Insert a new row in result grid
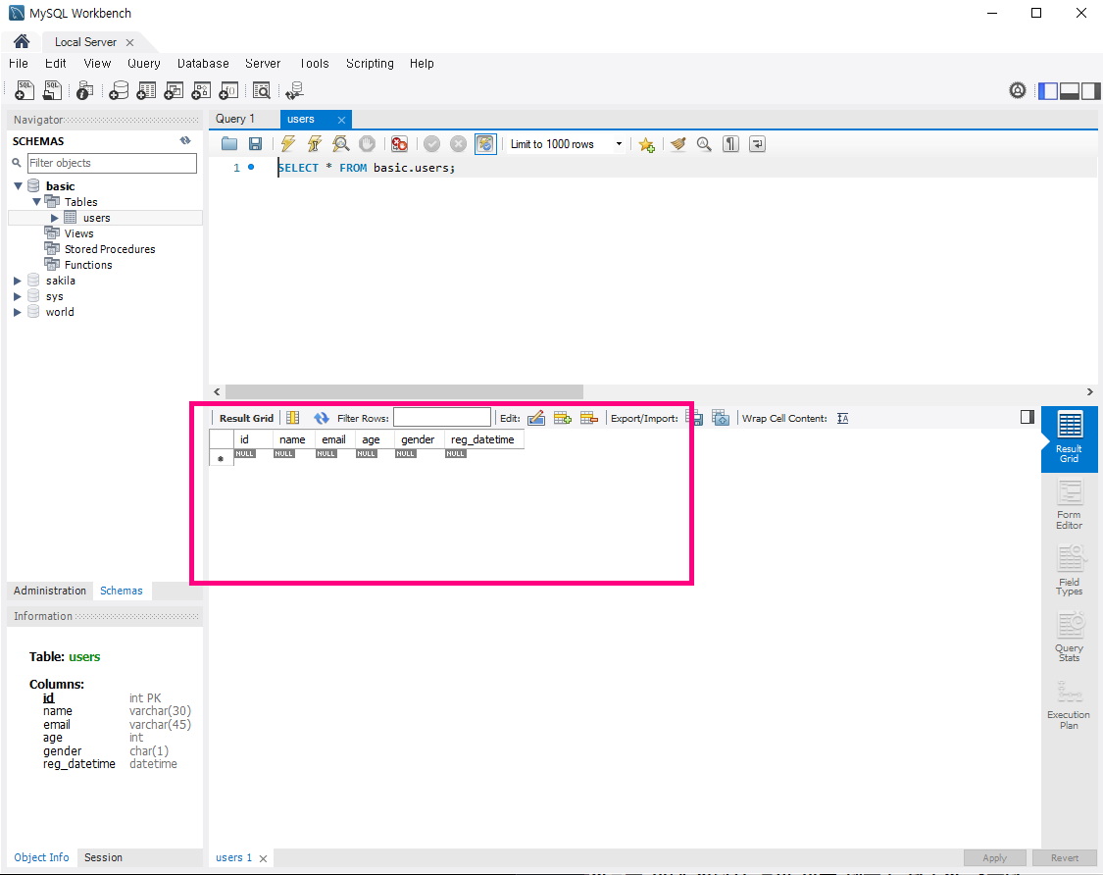This screenshot has width=1103, height=875. [x=563, y=418]
